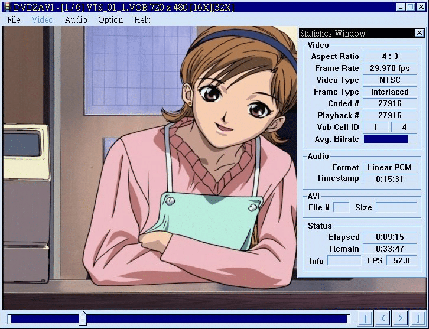Maximize the DVD2AVI window
The height and width of the screenshot is (329, 429).
tap(410, 7)
